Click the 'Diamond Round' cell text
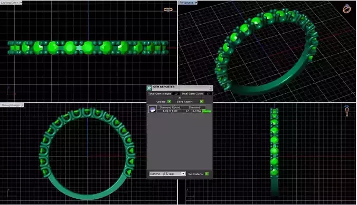The image size is (357, 205). tap(170, 108)
